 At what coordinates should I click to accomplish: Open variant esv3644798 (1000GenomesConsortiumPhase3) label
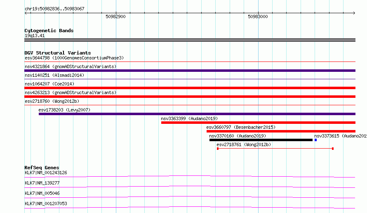(74, 58)
